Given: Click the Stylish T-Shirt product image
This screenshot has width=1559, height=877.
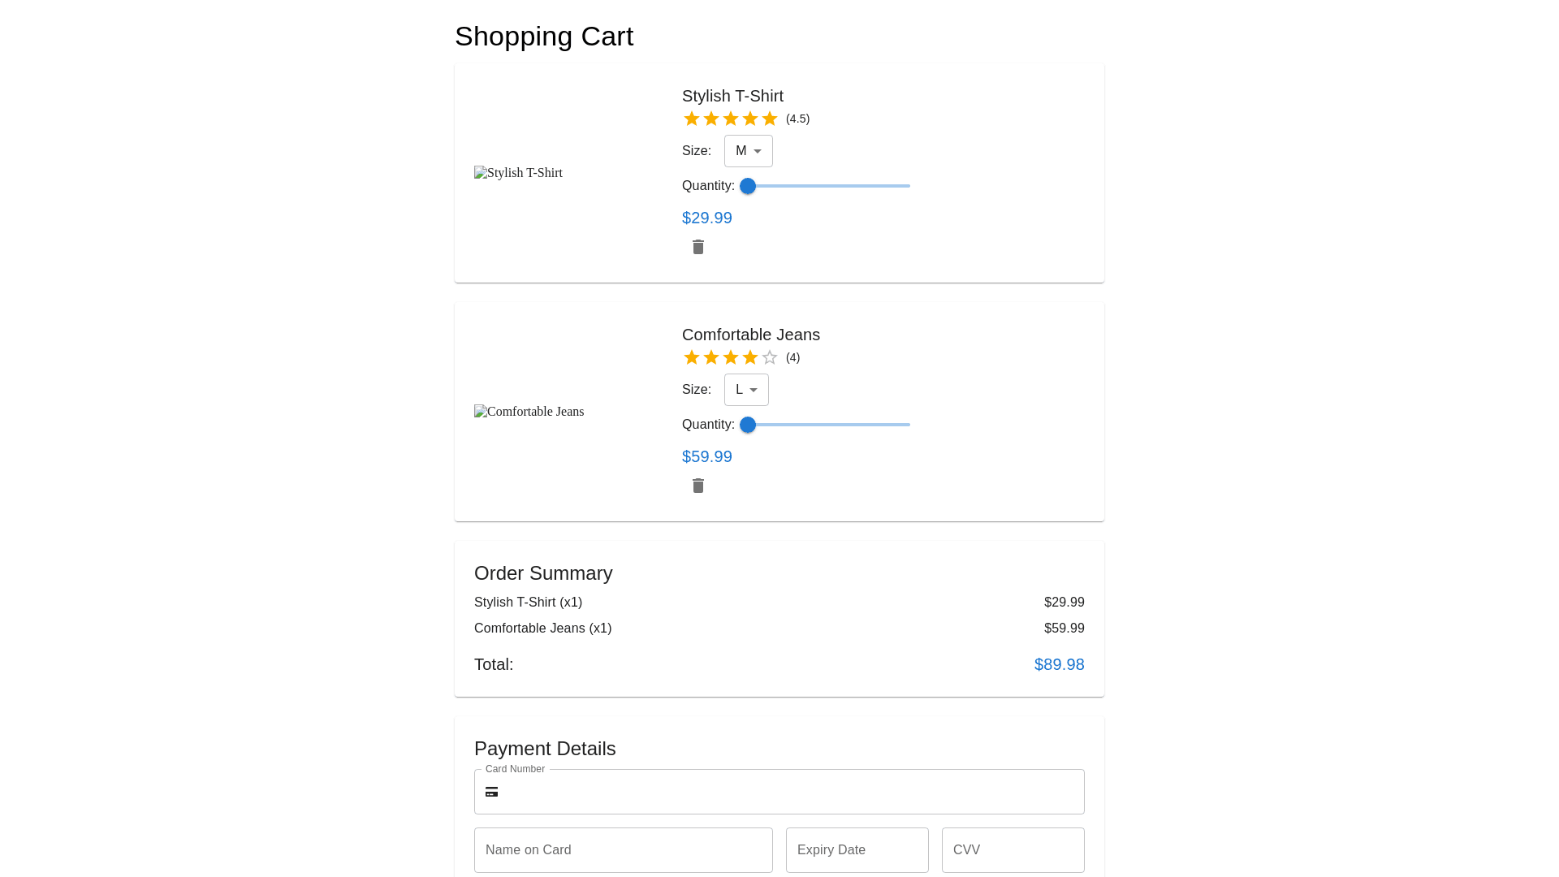Looking at the screenshot, I should click(518, 173).
